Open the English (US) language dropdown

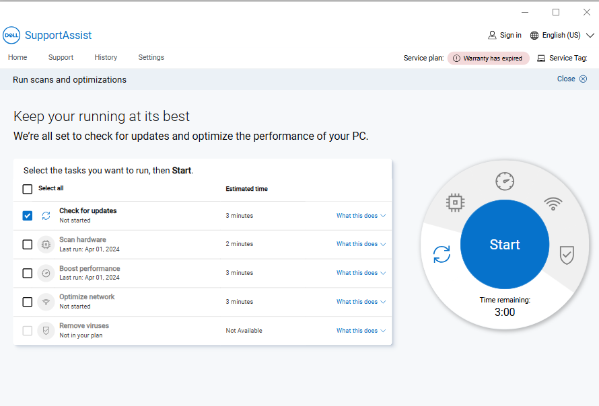562,35
